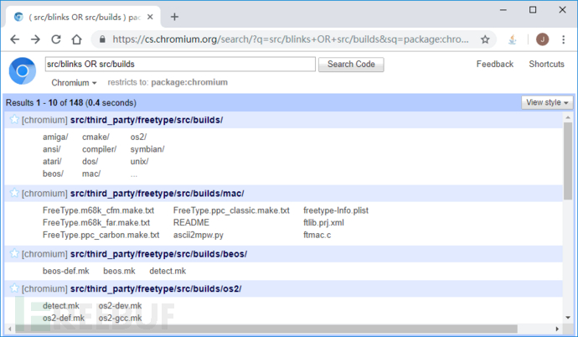
Task: Open the Feedback link
Action: tap(495, 65)
